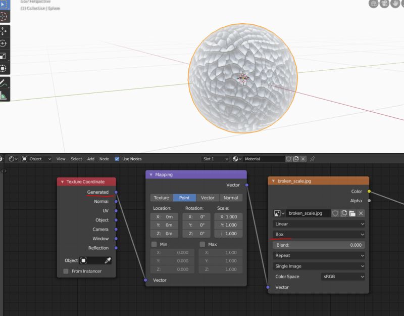Image resolution: width=404 pixels, height=316 pixels.
Task: Unlink broken_scale.jpg with the X icon
Action: 361,213
